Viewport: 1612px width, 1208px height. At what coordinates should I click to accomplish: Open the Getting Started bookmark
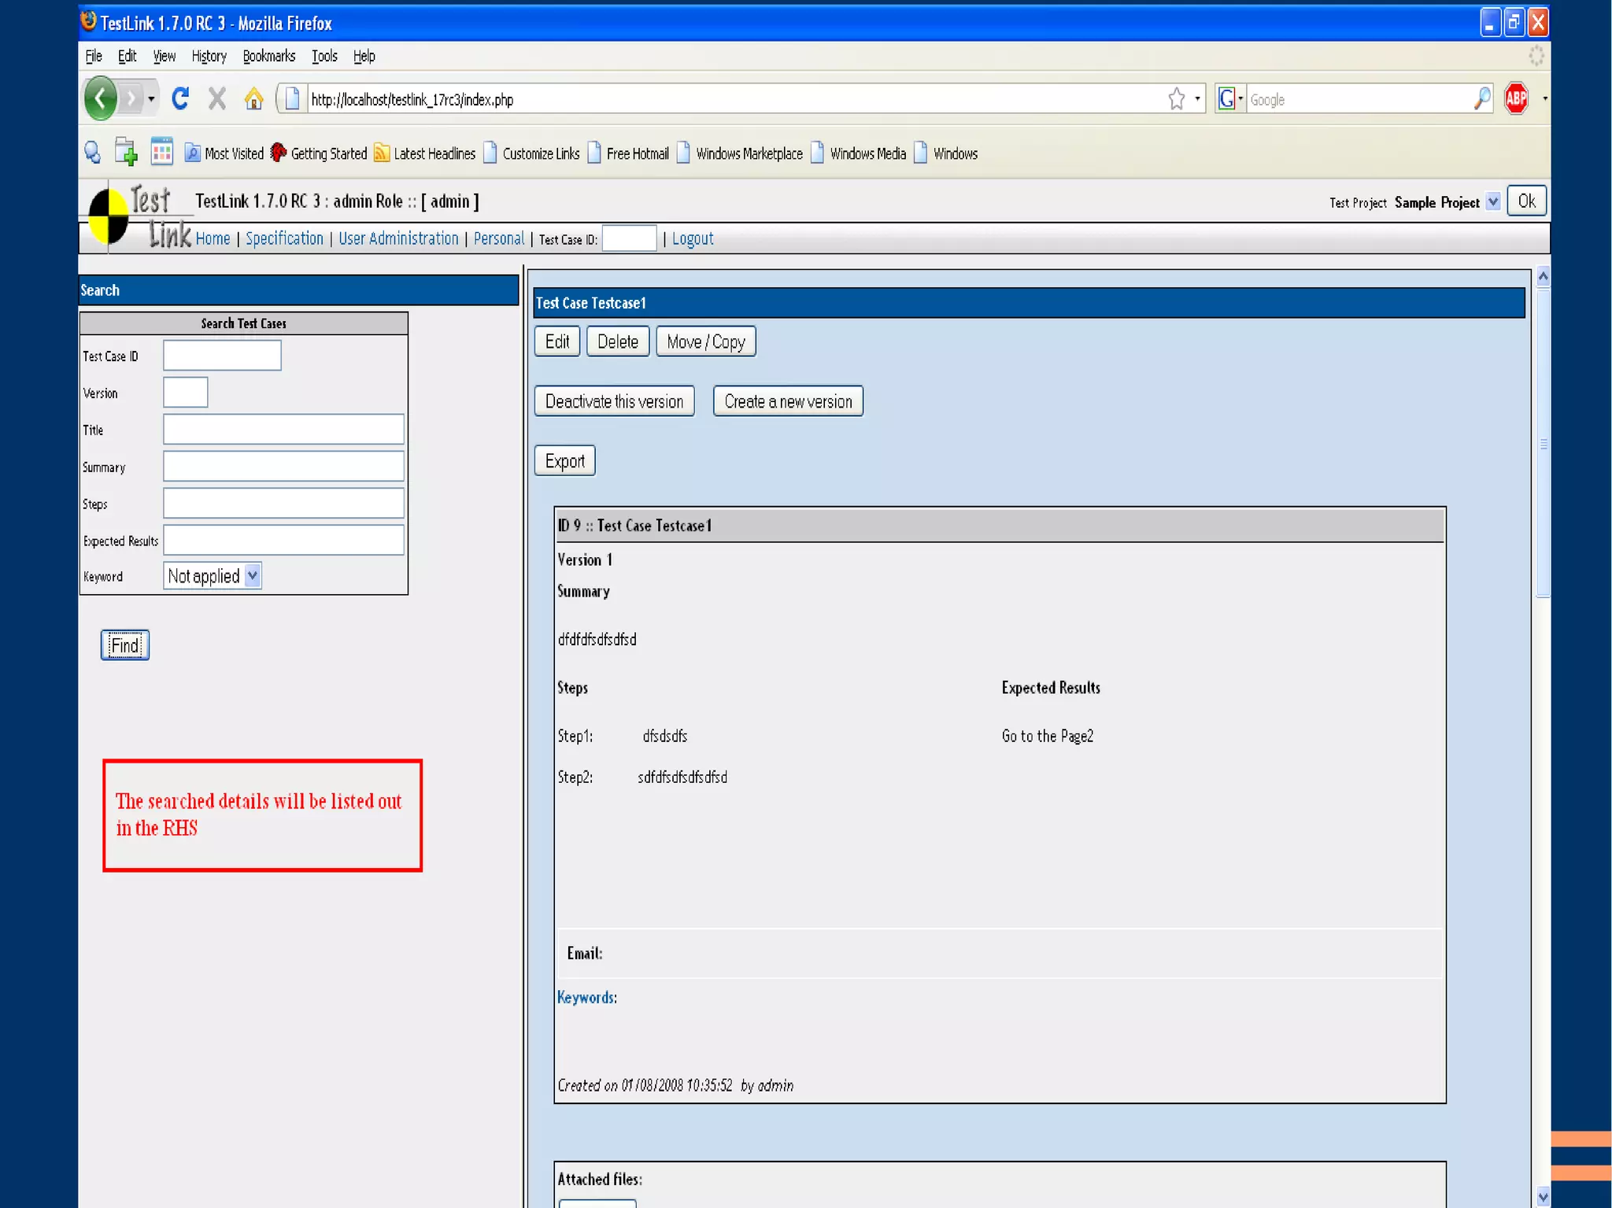[319, 153]
